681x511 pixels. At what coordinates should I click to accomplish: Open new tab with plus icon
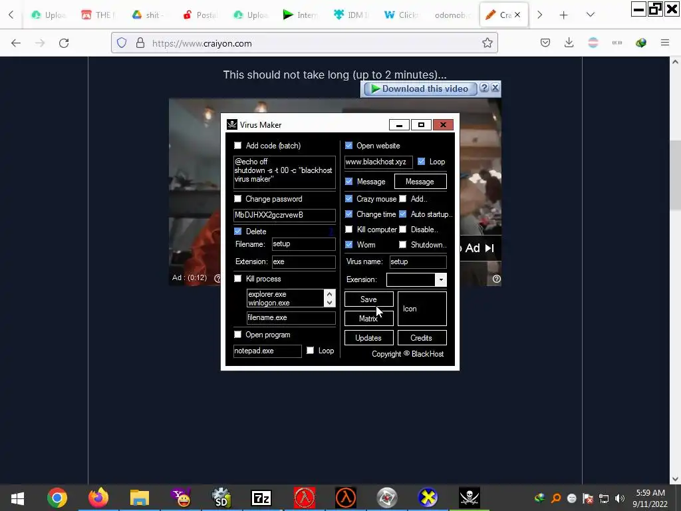pos(564,15)
